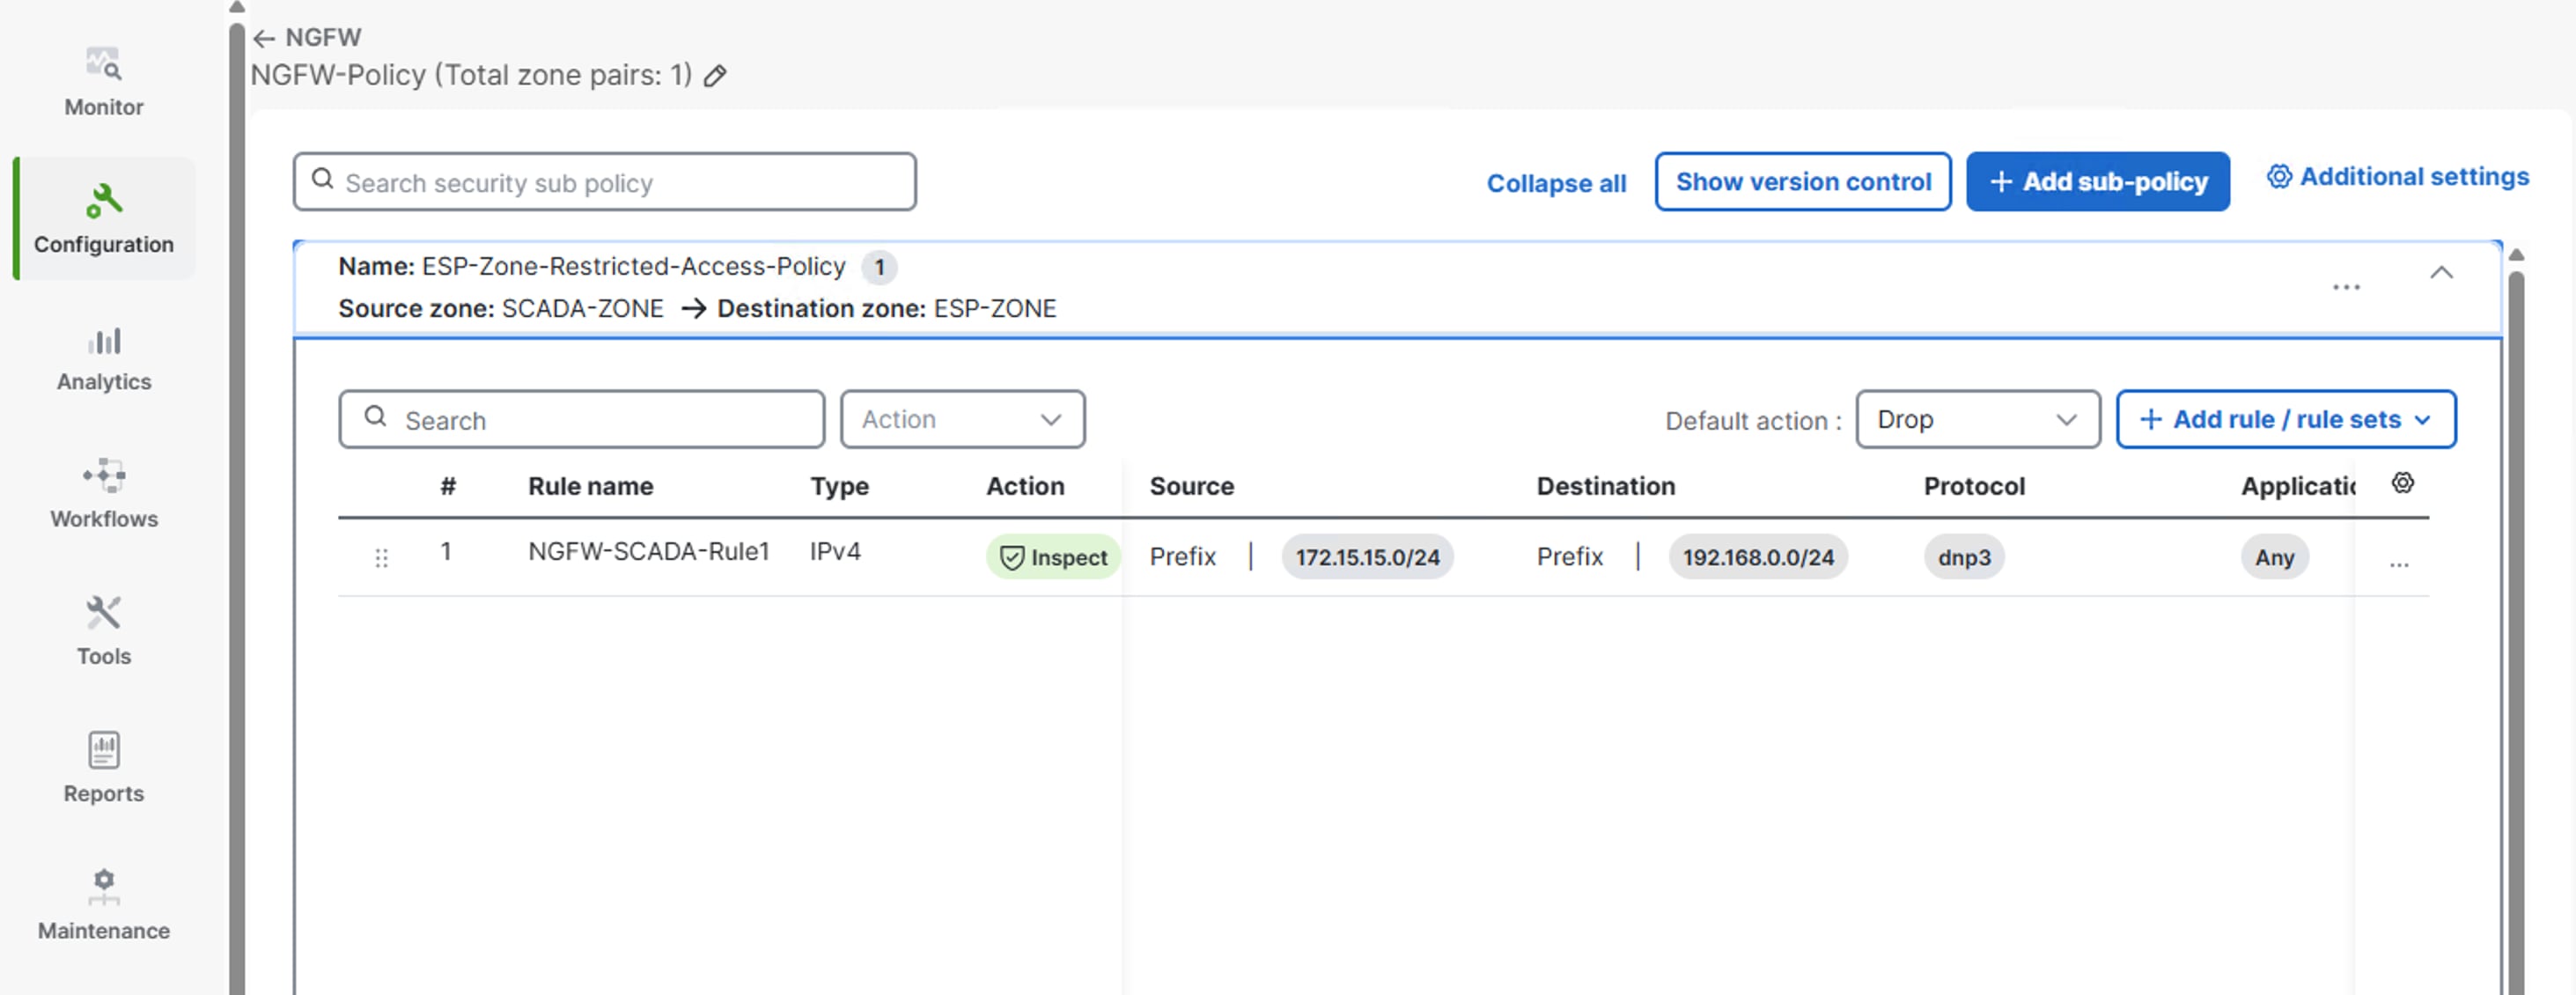Select the Configuration wrench icon
The height and width of the screenshot is (995, 2576).
[x=103, y=201]
